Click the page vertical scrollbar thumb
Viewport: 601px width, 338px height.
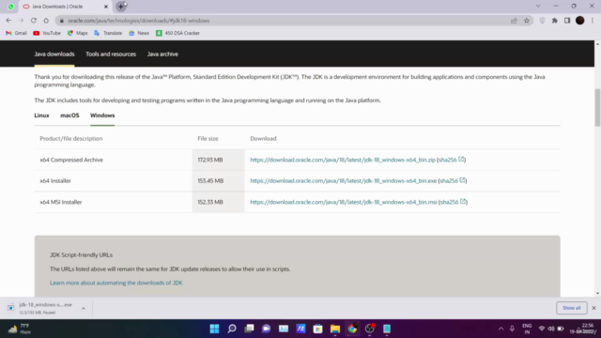click(597, 107)
